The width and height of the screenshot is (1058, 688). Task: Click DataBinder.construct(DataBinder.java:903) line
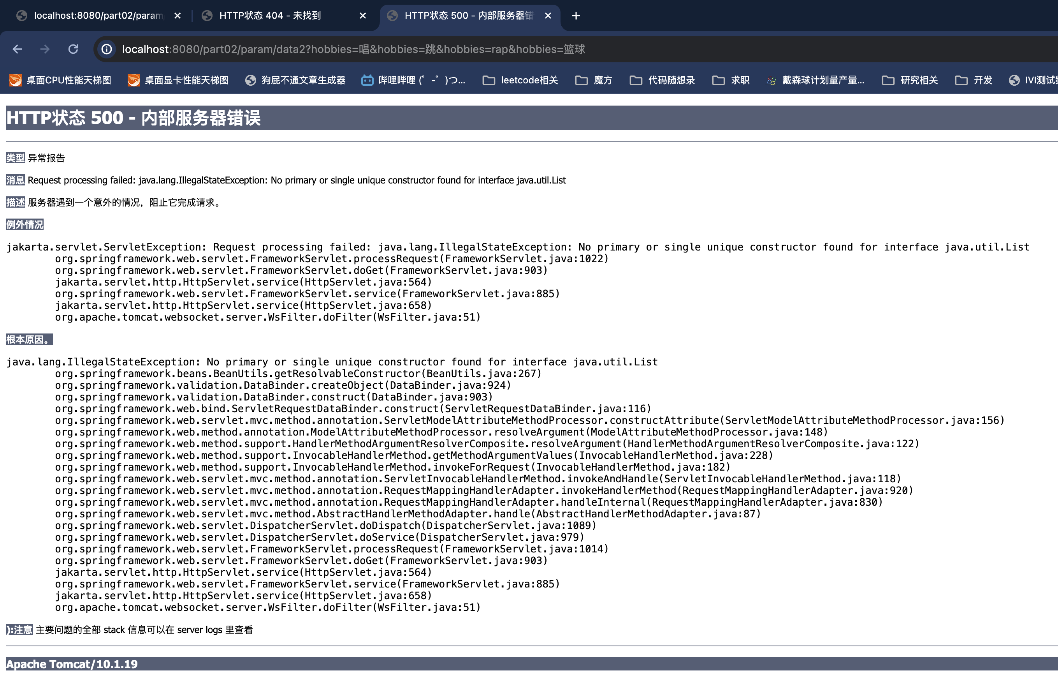[274, 397]
